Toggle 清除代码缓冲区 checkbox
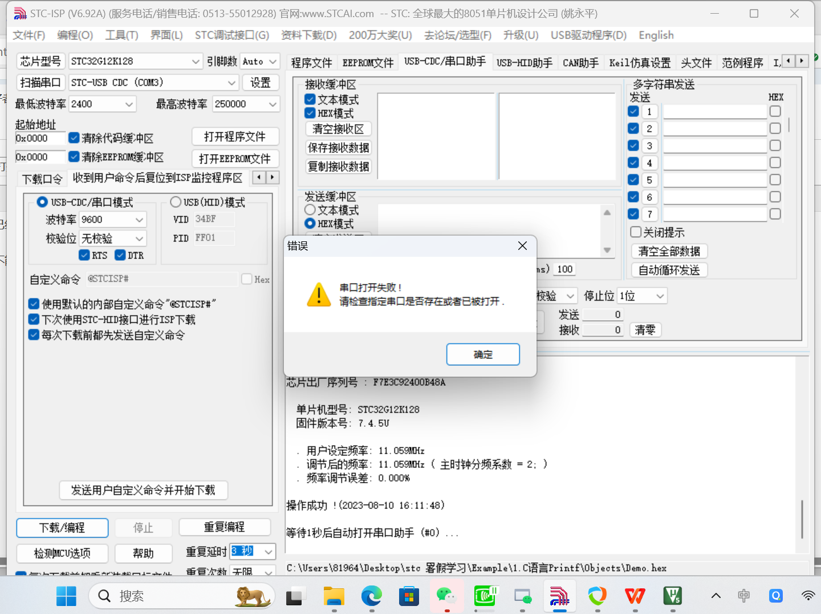Screen dimensions: 821x614 [74, 138]
